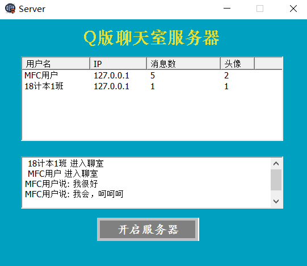Image resolution: width=307 pixels, height=266 pixels.
Task: Click the 开启服务器 button
Action: click(148, 229)
